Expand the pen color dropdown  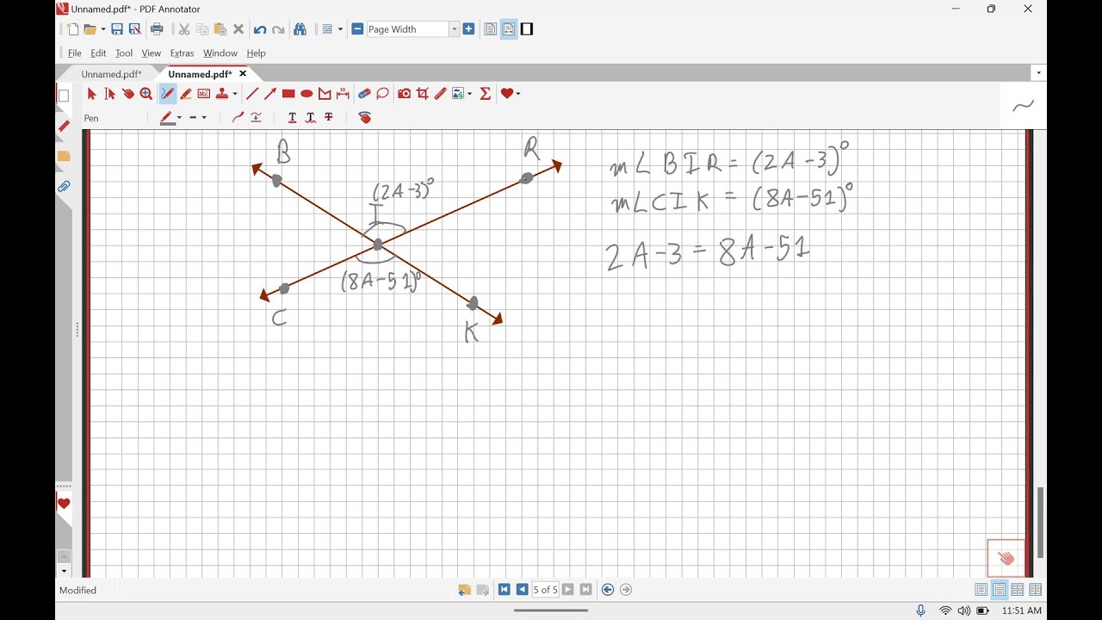click(179, 117)
